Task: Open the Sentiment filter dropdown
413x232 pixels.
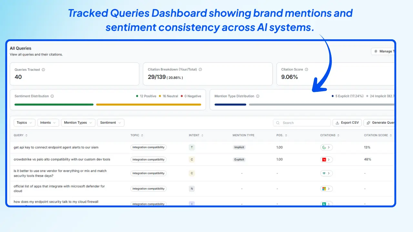Action: pos(110,122)
